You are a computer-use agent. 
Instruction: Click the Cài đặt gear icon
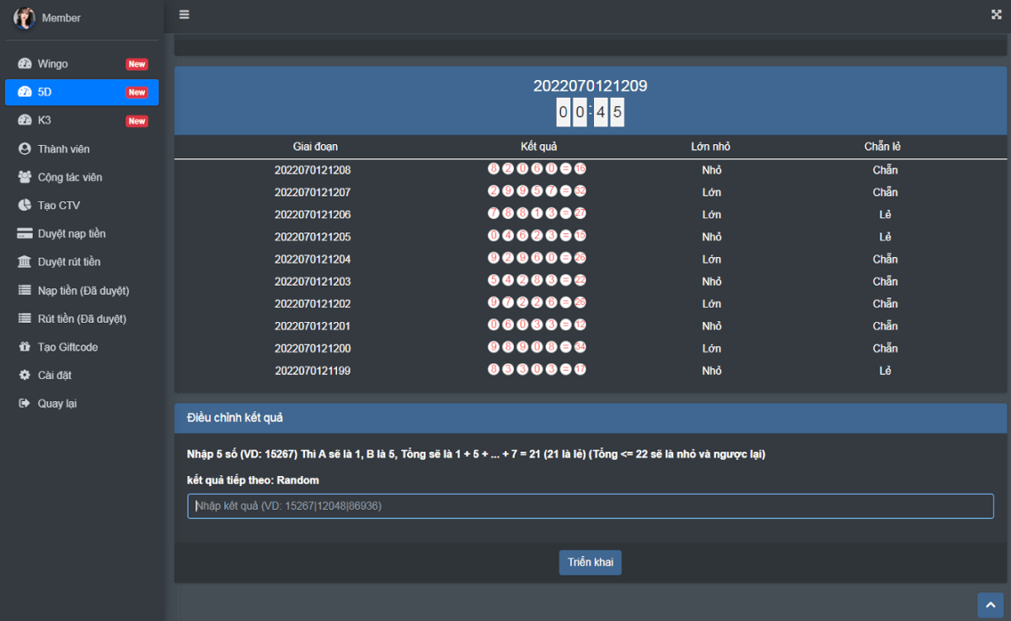pyautogui.click(x=24, y=375)
